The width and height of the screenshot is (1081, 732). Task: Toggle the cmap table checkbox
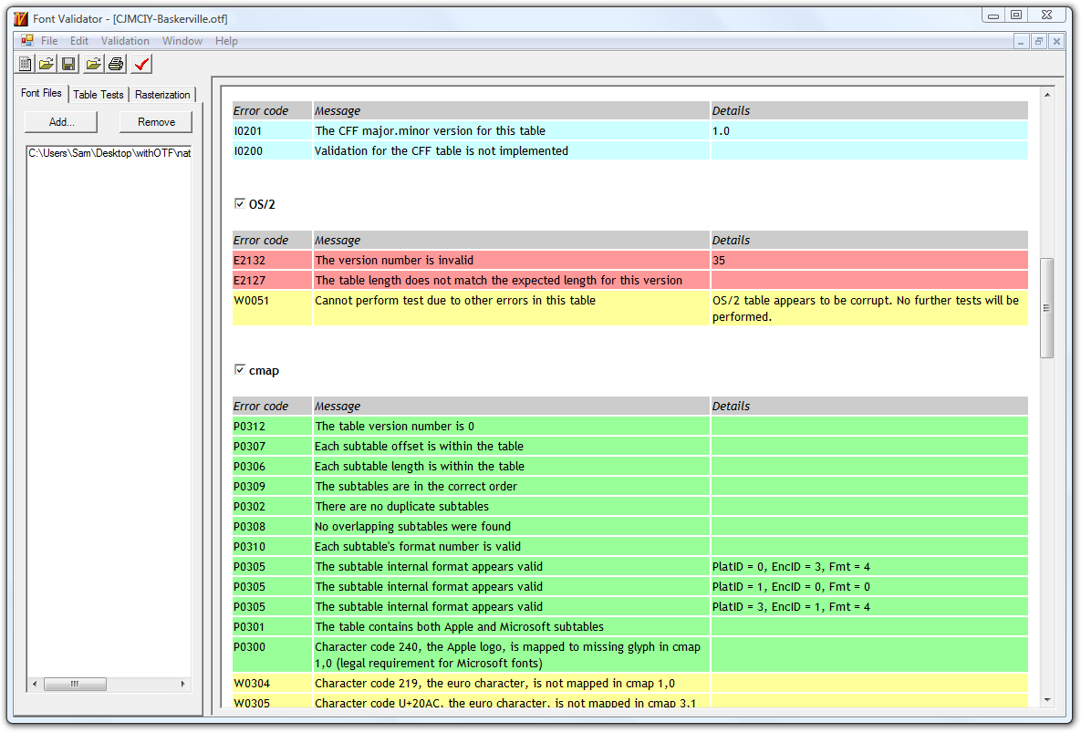[240, 370]
